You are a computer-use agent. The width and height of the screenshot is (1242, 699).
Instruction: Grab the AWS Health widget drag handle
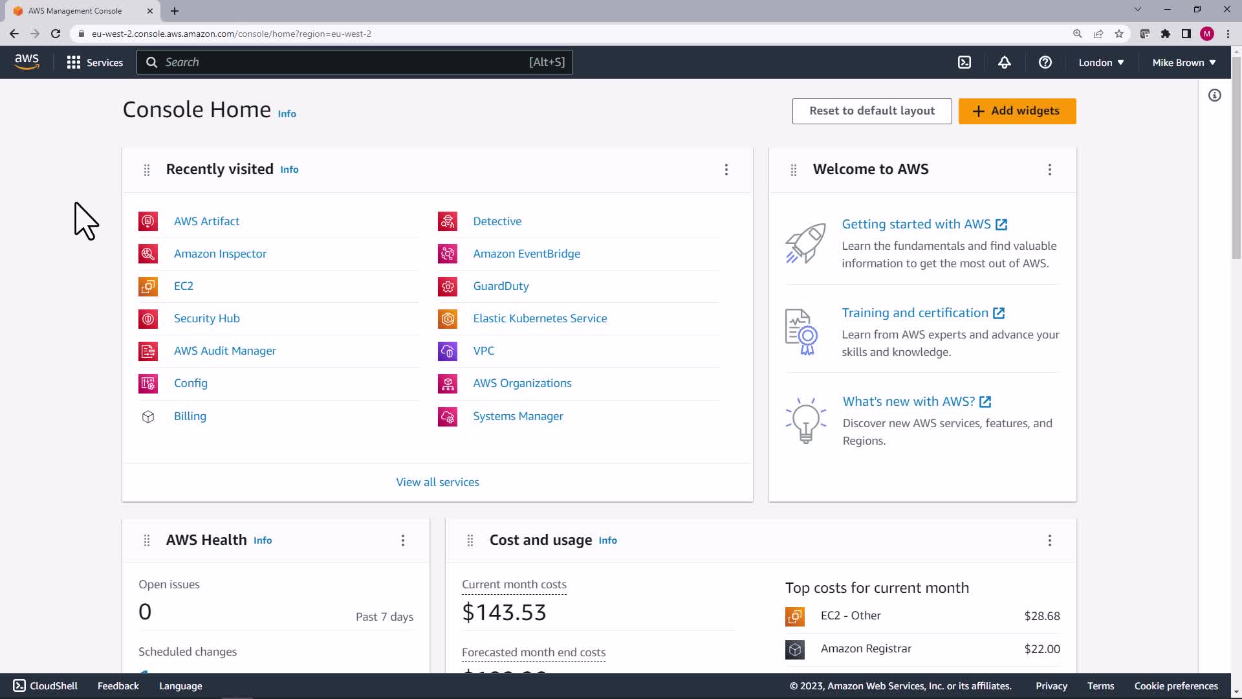tap(147, 540)
